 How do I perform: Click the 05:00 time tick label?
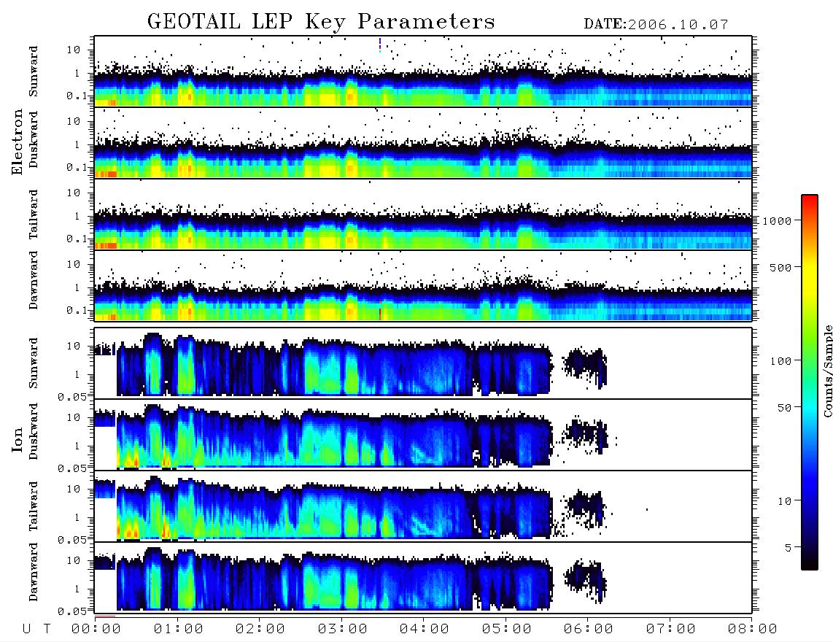507,629
